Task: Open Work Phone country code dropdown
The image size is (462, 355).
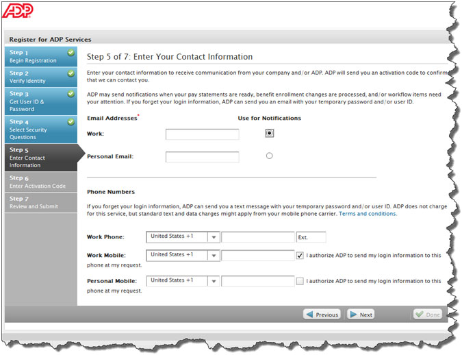Action: point(183,237)
